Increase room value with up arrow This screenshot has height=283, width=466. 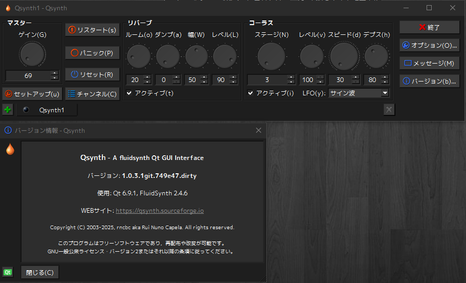(x=147, y=77)
